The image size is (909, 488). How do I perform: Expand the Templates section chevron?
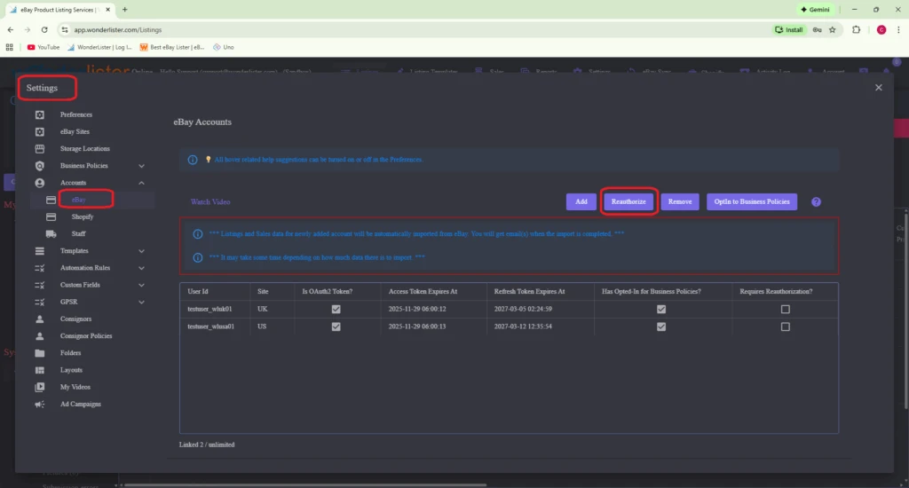(x=141, y=251)
